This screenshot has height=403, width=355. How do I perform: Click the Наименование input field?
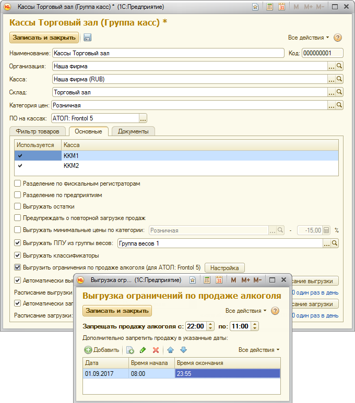click(x=168, y=53)
